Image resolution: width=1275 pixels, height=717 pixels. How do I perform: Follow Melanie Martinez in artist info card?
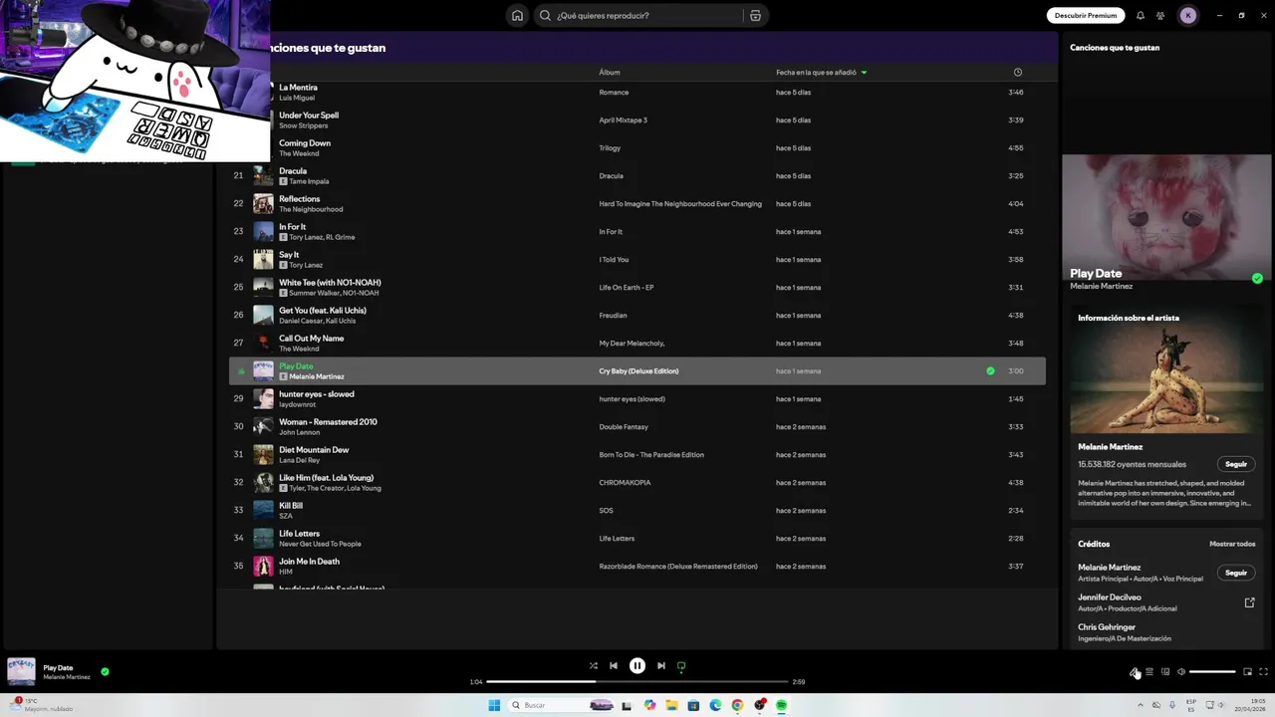(1236, 464)
